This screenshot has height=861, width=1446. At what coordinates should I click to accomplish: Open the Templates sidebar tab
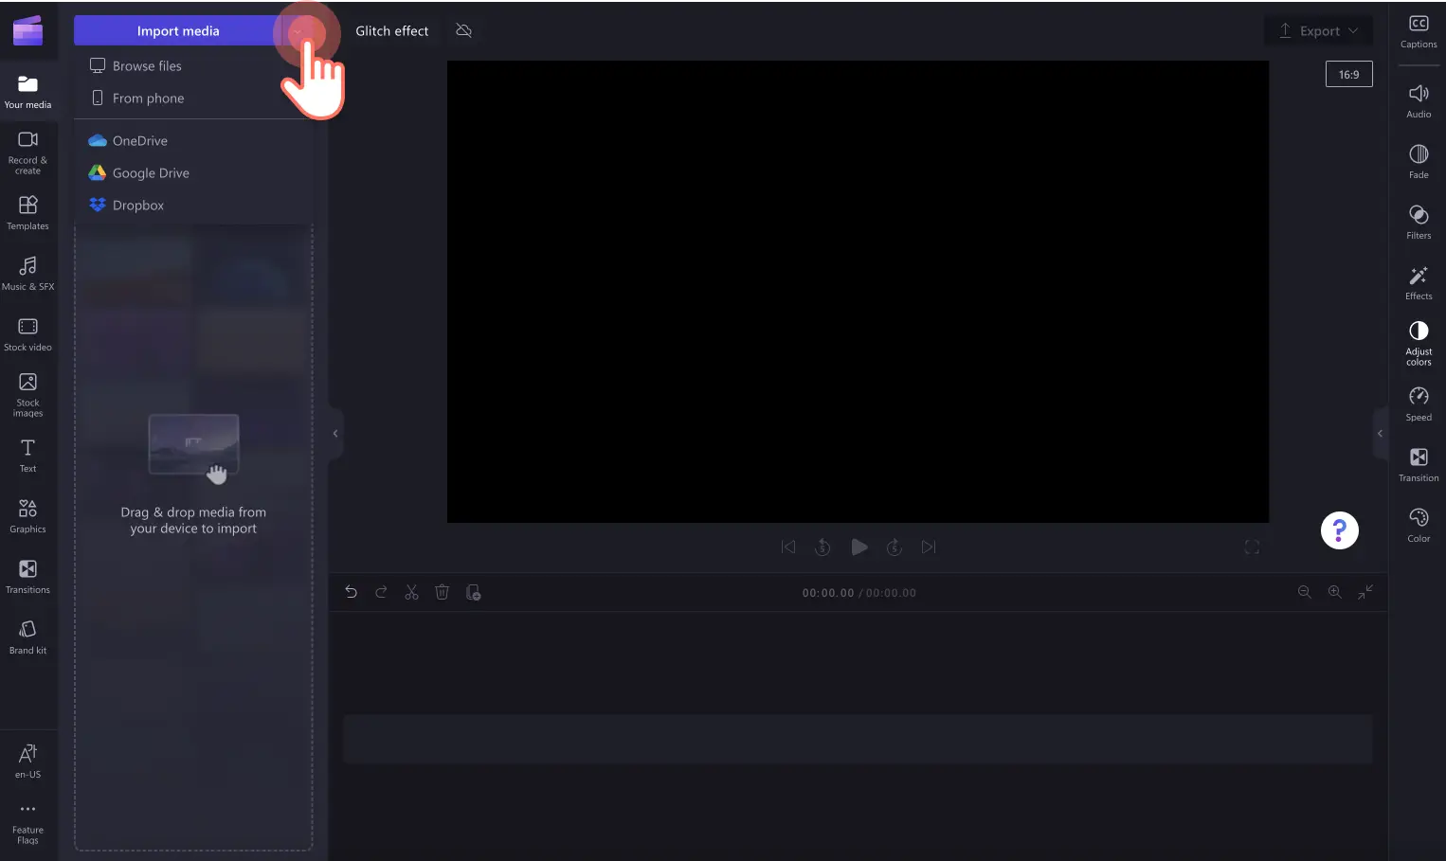(27, 213)
